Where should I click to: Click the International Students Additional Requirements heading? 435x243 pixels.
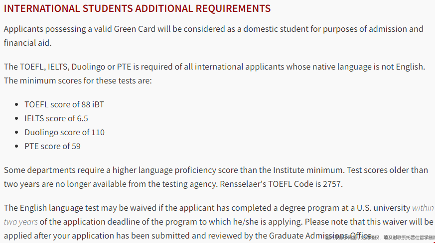(x=137, y=8)
